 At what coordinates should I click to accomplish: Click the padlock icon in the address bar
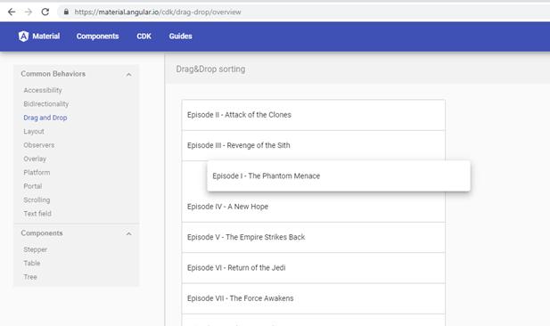[x=66, y=12]
